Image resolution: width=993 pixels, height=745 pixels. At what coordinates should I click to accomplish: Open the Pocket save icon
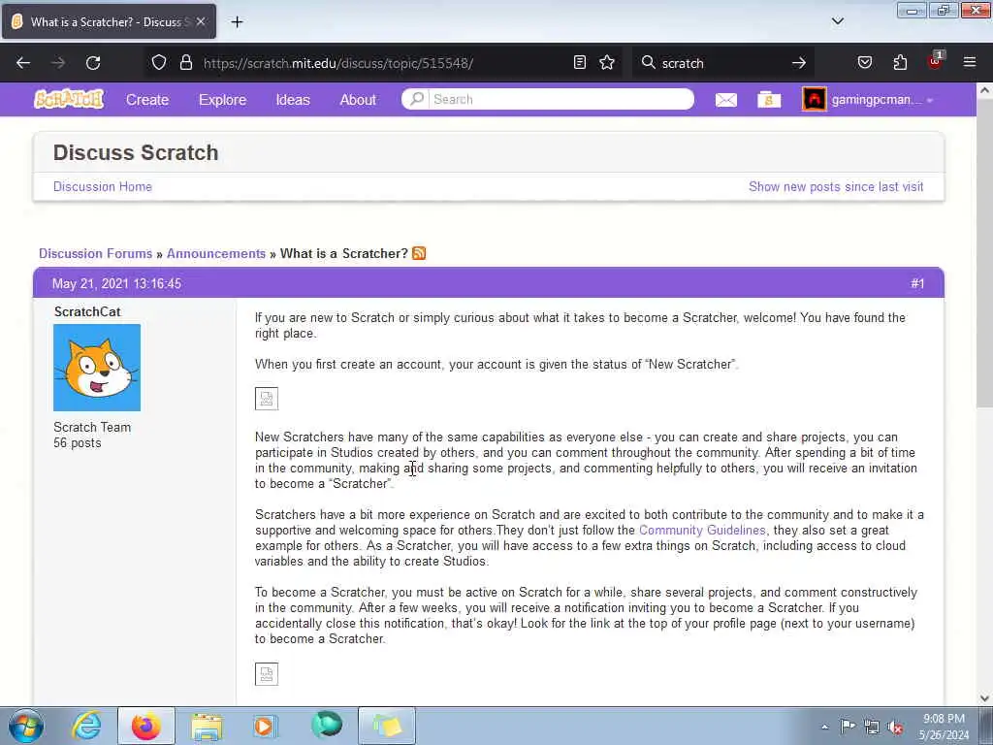point(864,63)
